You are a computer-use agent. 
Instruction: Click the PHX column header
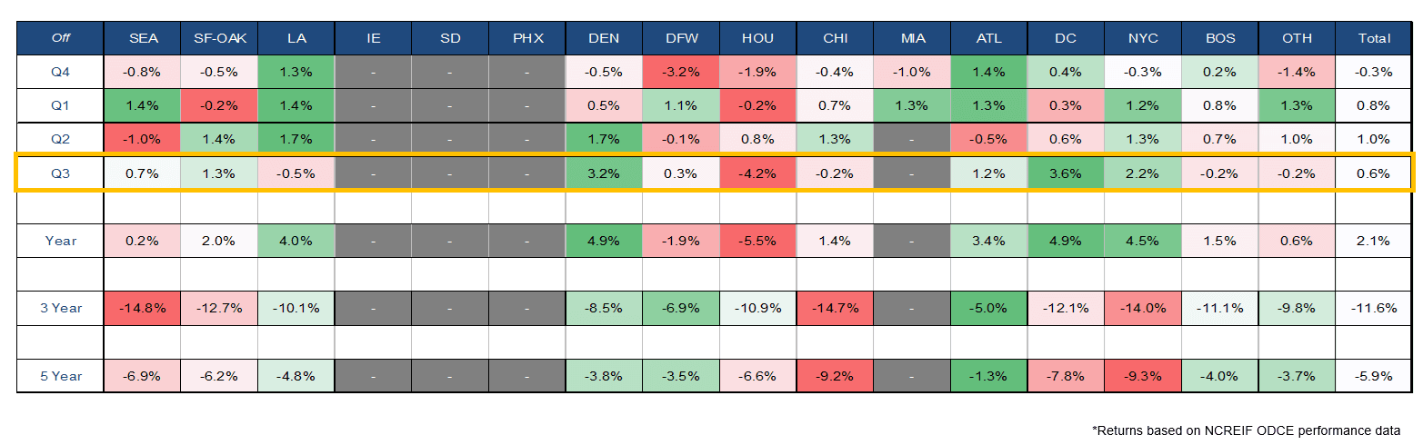click(x=526, y=38)
